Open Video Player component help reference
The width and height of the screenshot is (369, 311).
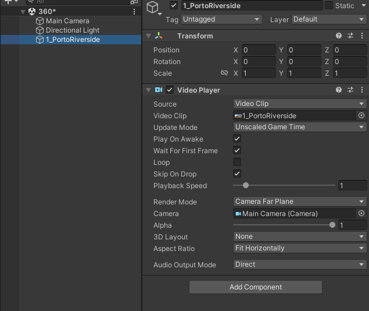339,90
